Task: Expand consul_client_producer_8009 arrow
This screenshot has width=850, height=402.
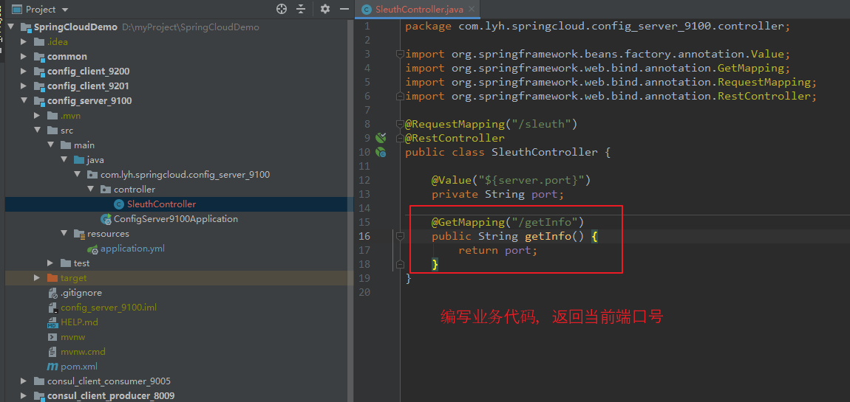Action: pos(24,395)
